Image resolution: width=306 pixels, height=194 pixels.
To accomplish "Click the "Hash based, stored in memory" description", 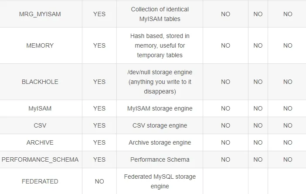I will [160, 45].
